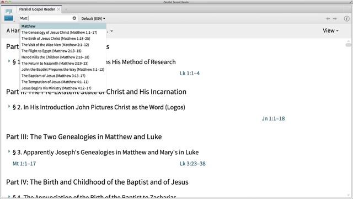
Task: Open the View dropdown menu
Action: [x=330, y=31]
